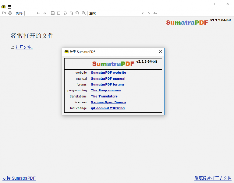Viewport: 234px width, 183px height.
Task: Maximize the SumatraPDF main window
Action: click(x=216, y=4)
